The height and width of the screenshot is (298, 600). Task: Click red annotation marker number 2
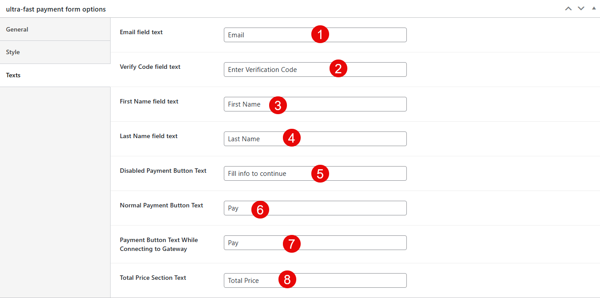click(x=338, y=69)
